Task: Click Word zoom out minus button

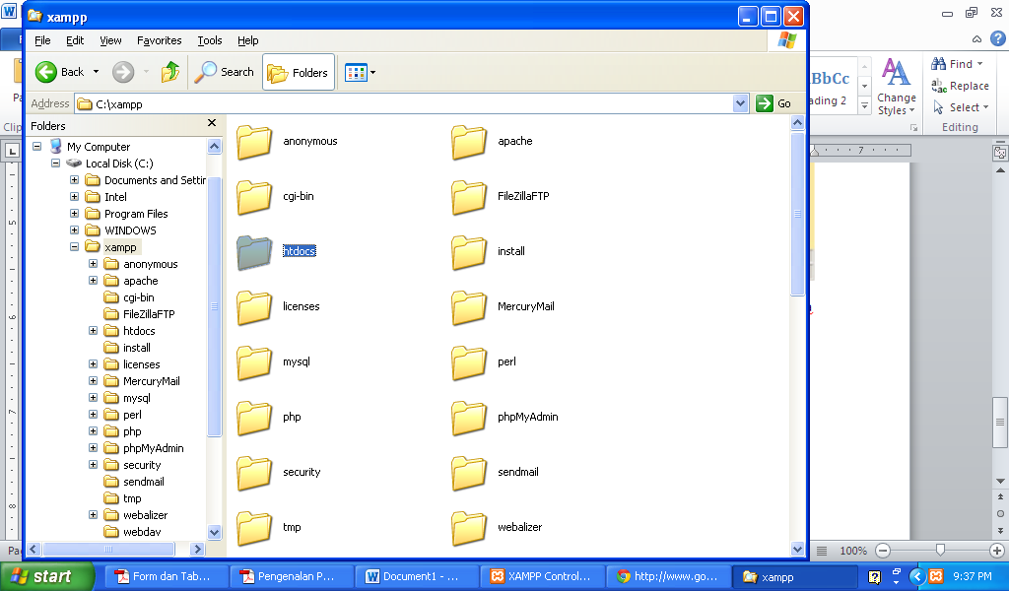Action: click(x=883, y=551)
